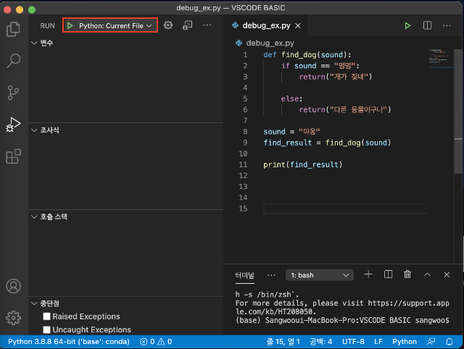Open the Run and Debug view

pyautogui.click(x=13, y=125)
